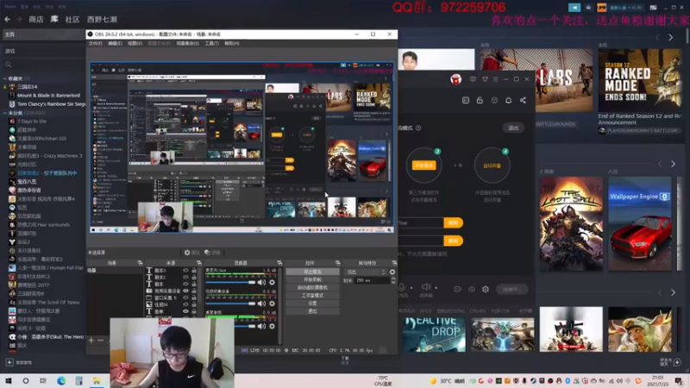Open the notification bell in streaming companion
The image size is (690, 388).
tap(508, 100)
